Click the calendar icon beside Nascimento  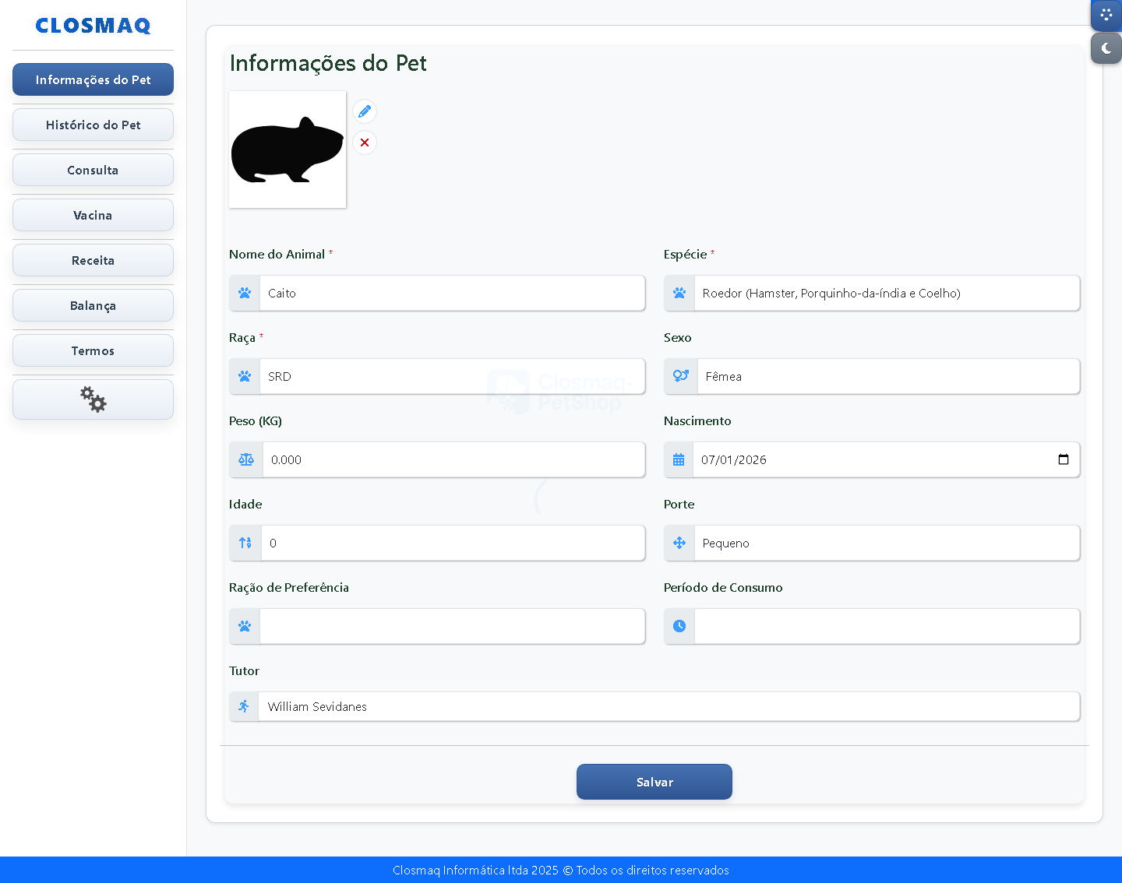coord(679,459)
